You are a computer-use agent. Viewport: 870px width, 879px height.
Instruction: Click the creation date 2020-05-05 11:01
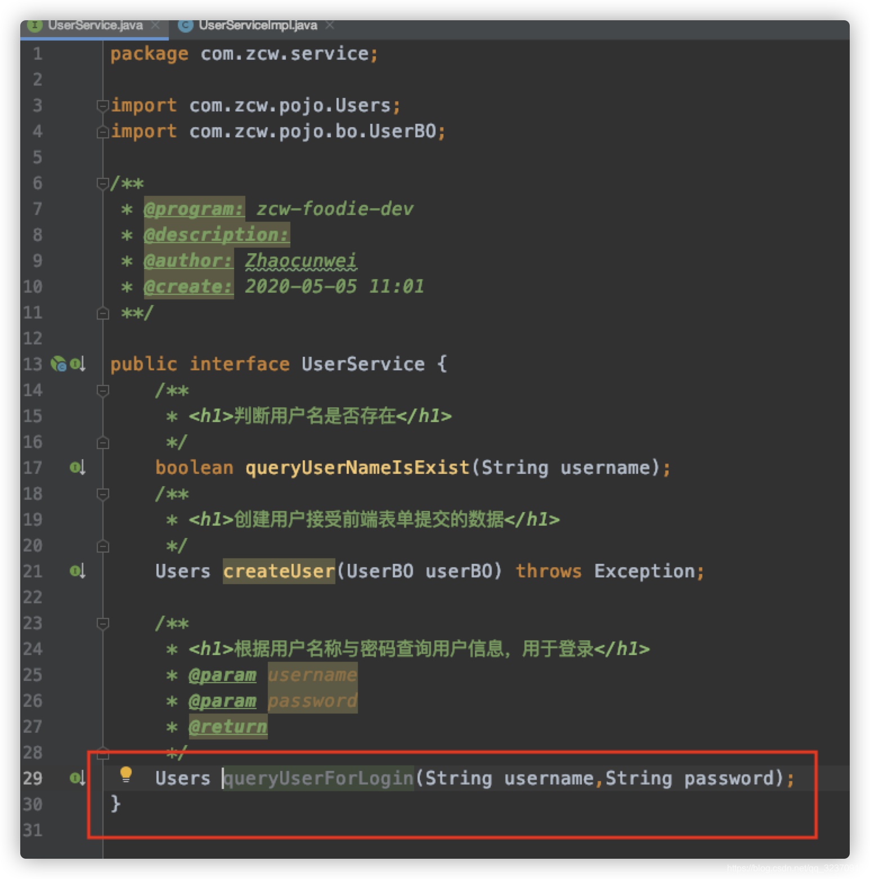coord(334,286)
